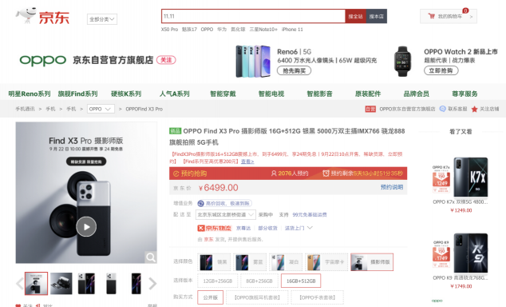Open the OPPO K9 recommended product
The width and height of the screenshot is (506, 307).
point(461,261)
